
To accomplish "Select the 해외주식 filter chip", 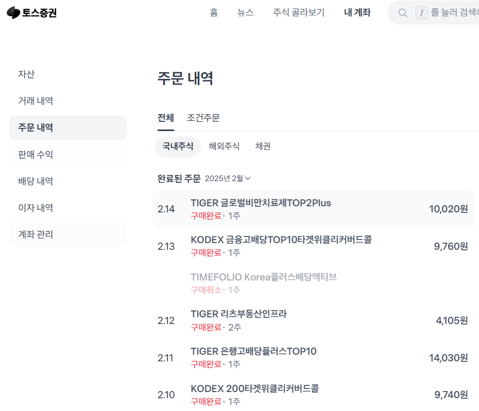I will click(x=224, y=146).
